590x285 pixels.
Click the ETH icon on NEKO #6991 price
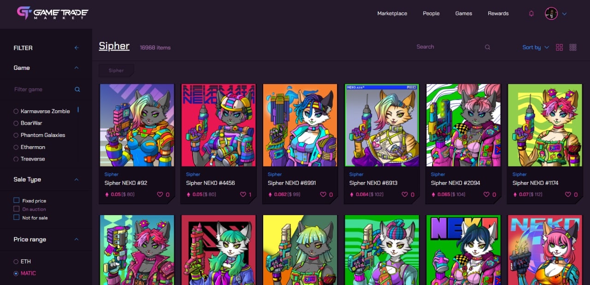[x=270, y=194]
